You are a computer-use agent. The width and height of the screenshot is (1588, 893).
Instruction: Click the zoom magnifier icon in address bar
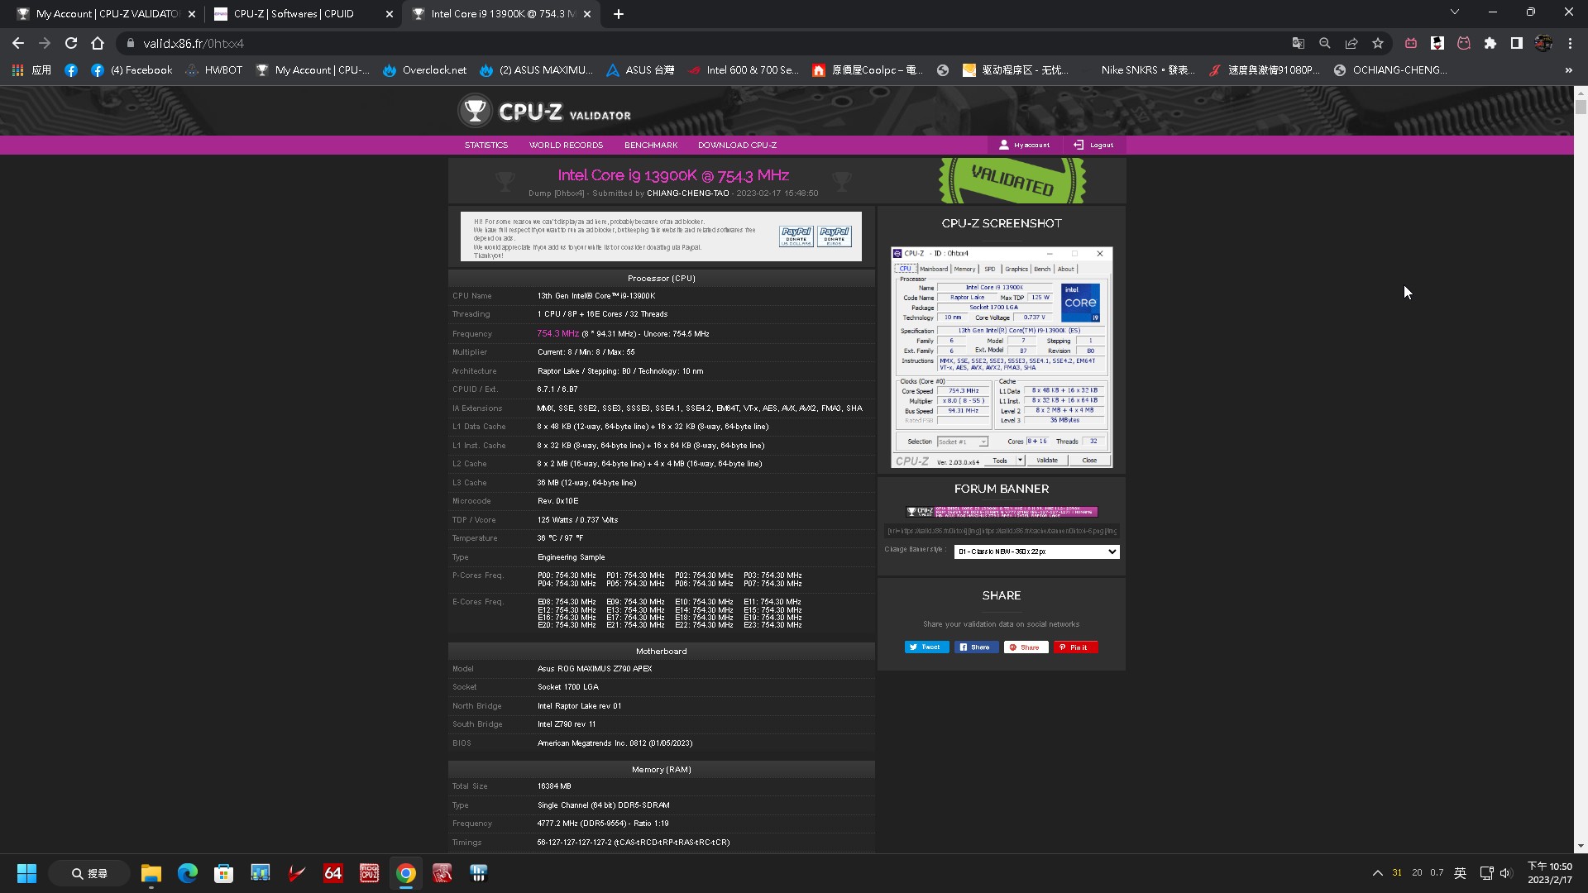click(x=1325, y=43)
